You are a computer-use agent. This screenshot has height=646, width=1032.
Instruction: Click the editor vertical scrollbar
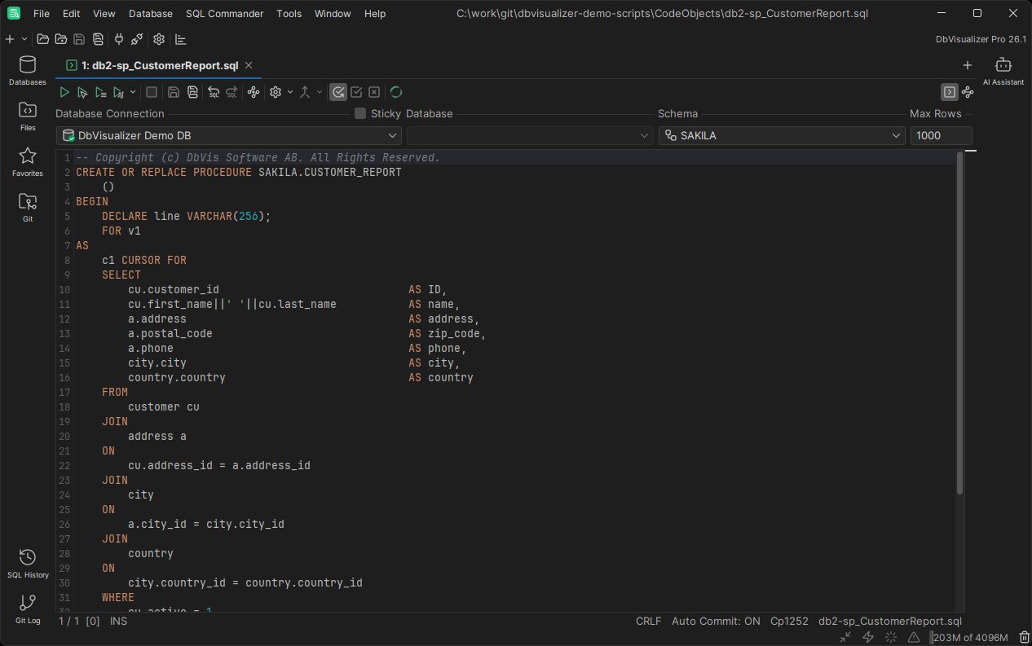point(959,323)
